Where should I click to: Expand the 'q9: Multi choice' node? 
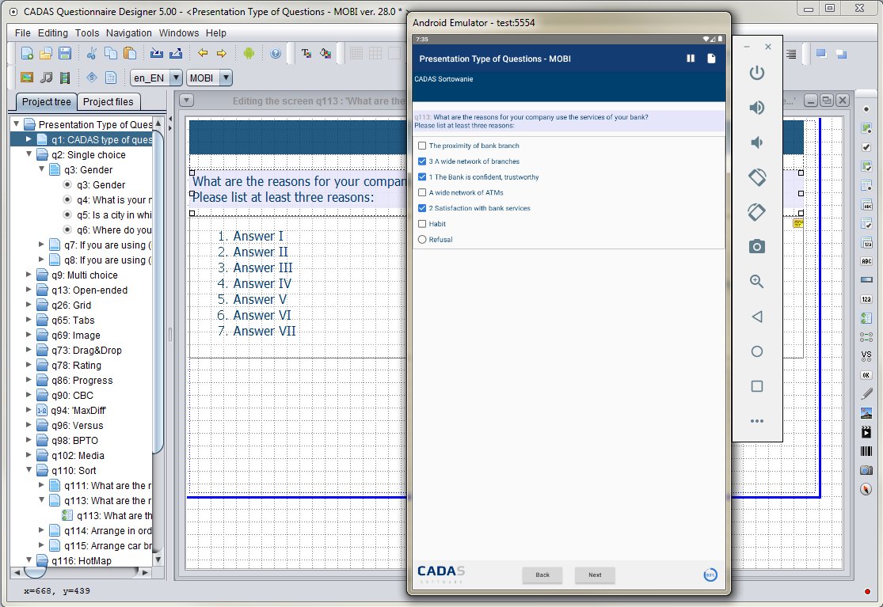[x=29, y=275]
